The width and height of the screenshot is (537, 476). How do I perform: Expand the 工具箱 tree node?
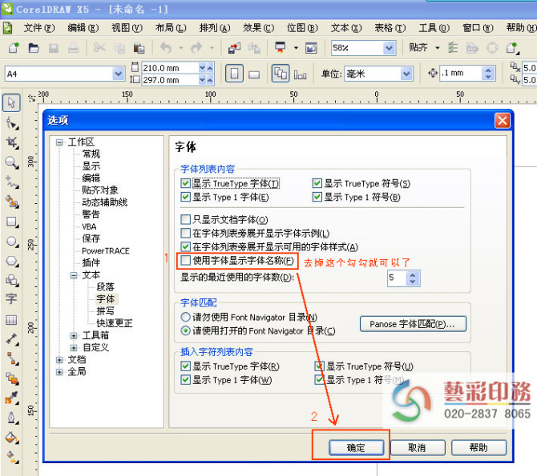point(74,335)
